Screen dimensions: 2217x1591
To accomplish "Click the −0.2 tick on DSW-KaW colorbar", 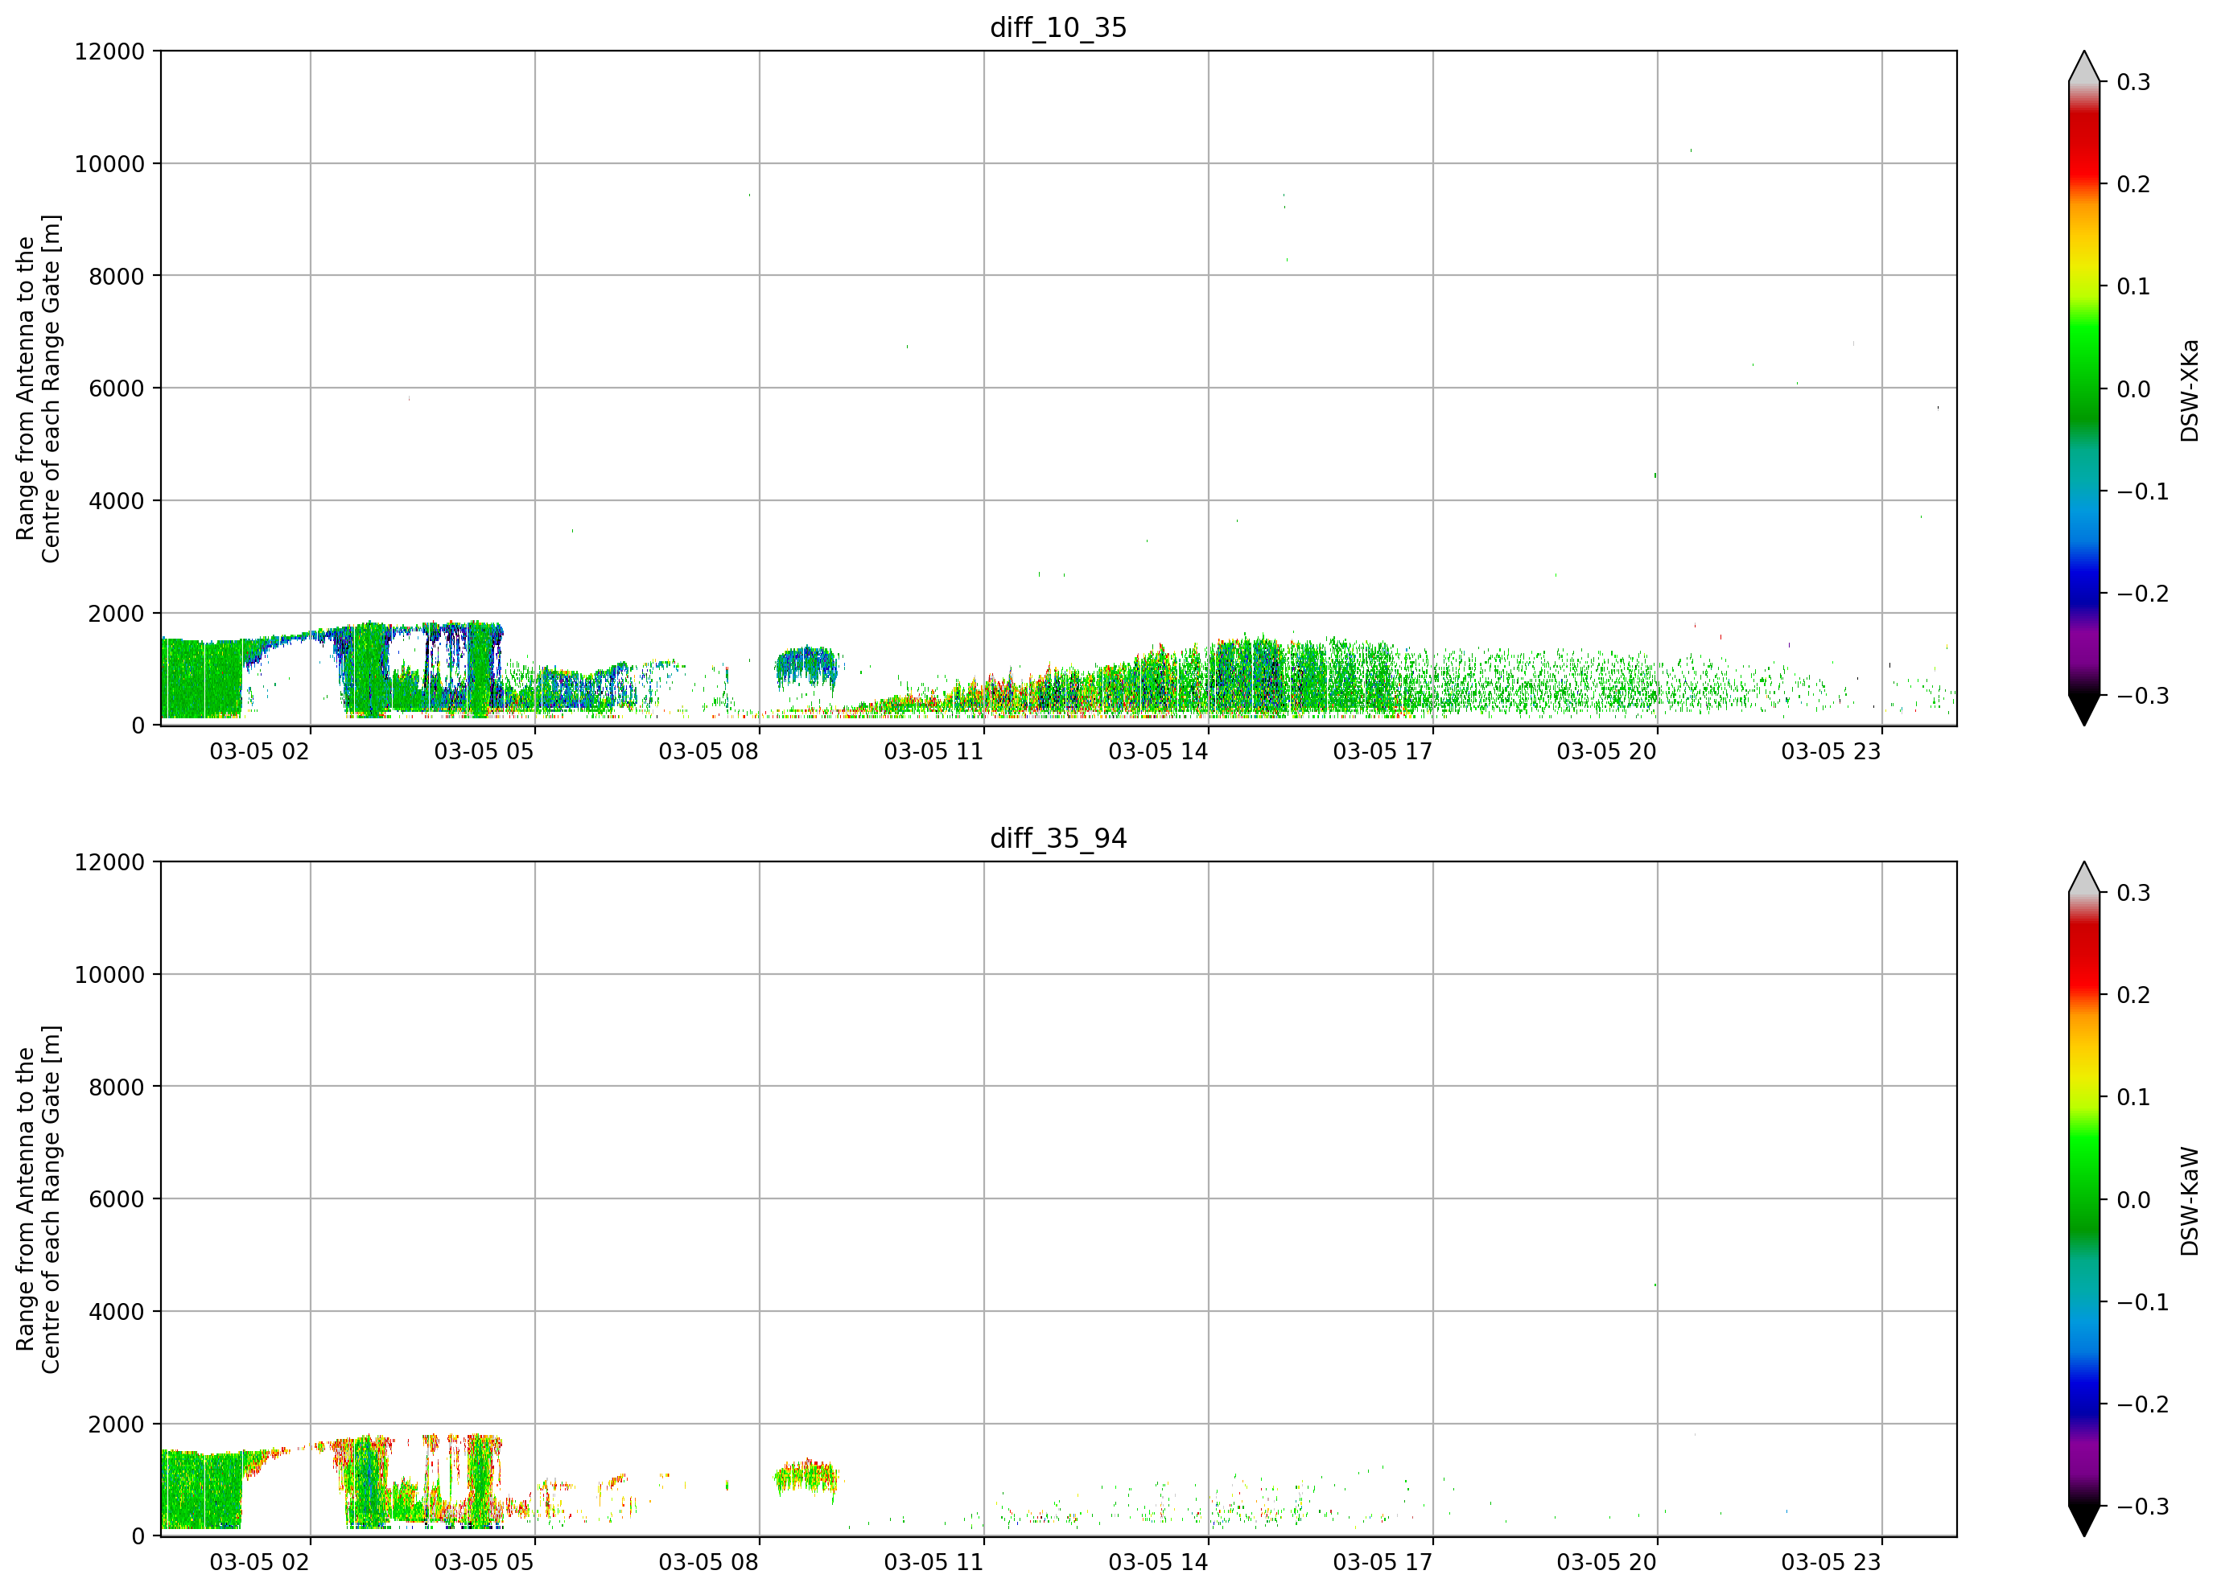I will [x=2141, y=1405].
